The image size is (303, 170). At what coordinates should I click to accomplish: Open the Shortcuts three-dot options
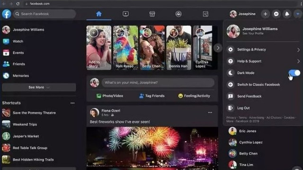(72, 103)
